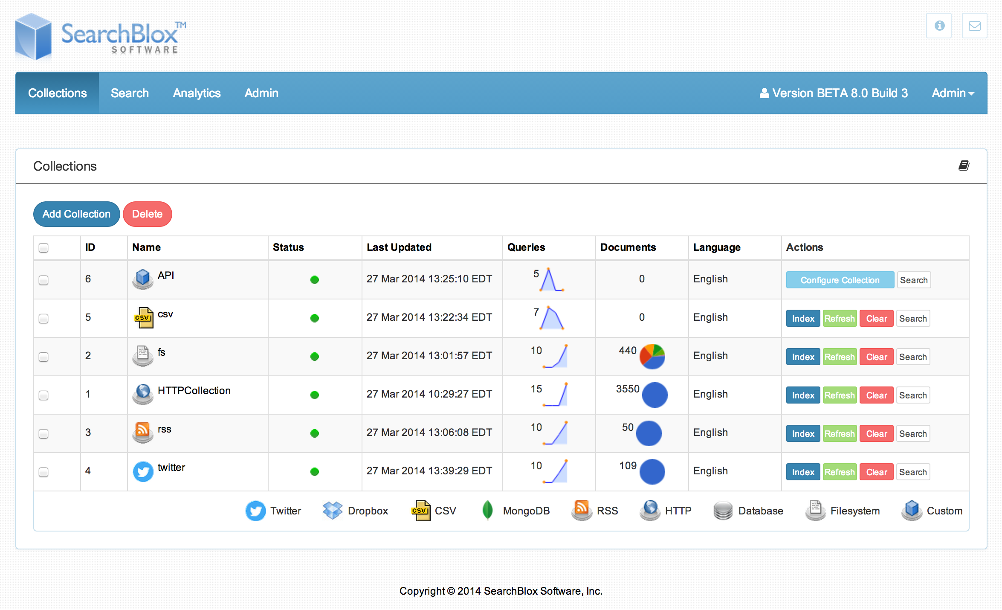Click the fs documents pie chart
Image resolution: width=1002 pixels, height=610 pixels.
652,357
